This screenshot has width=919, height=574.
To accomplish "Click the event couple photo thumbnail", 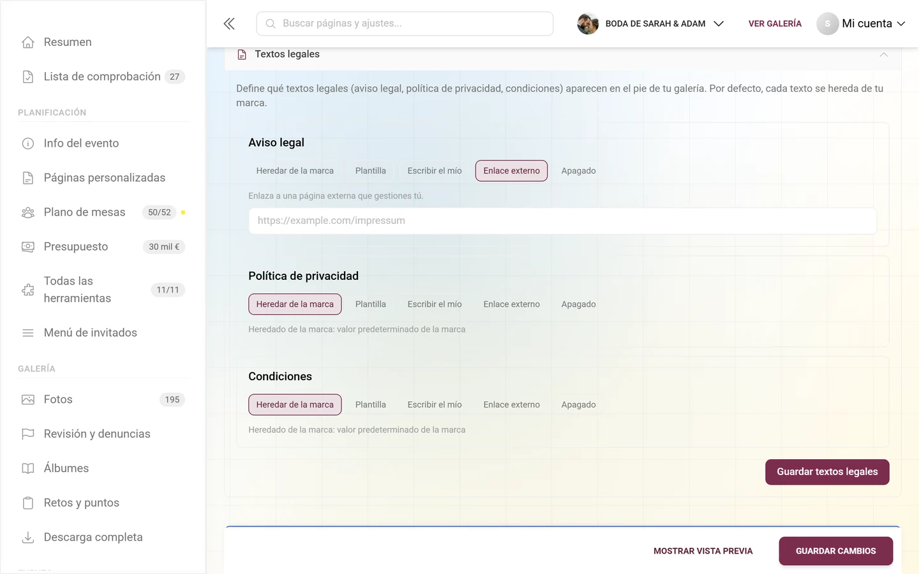I will pyautogui.click(x=588, y=24).
